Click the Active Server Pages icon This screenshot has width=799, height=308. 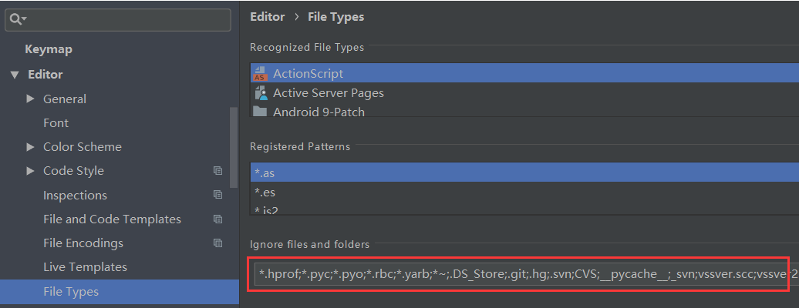[260, 93]
